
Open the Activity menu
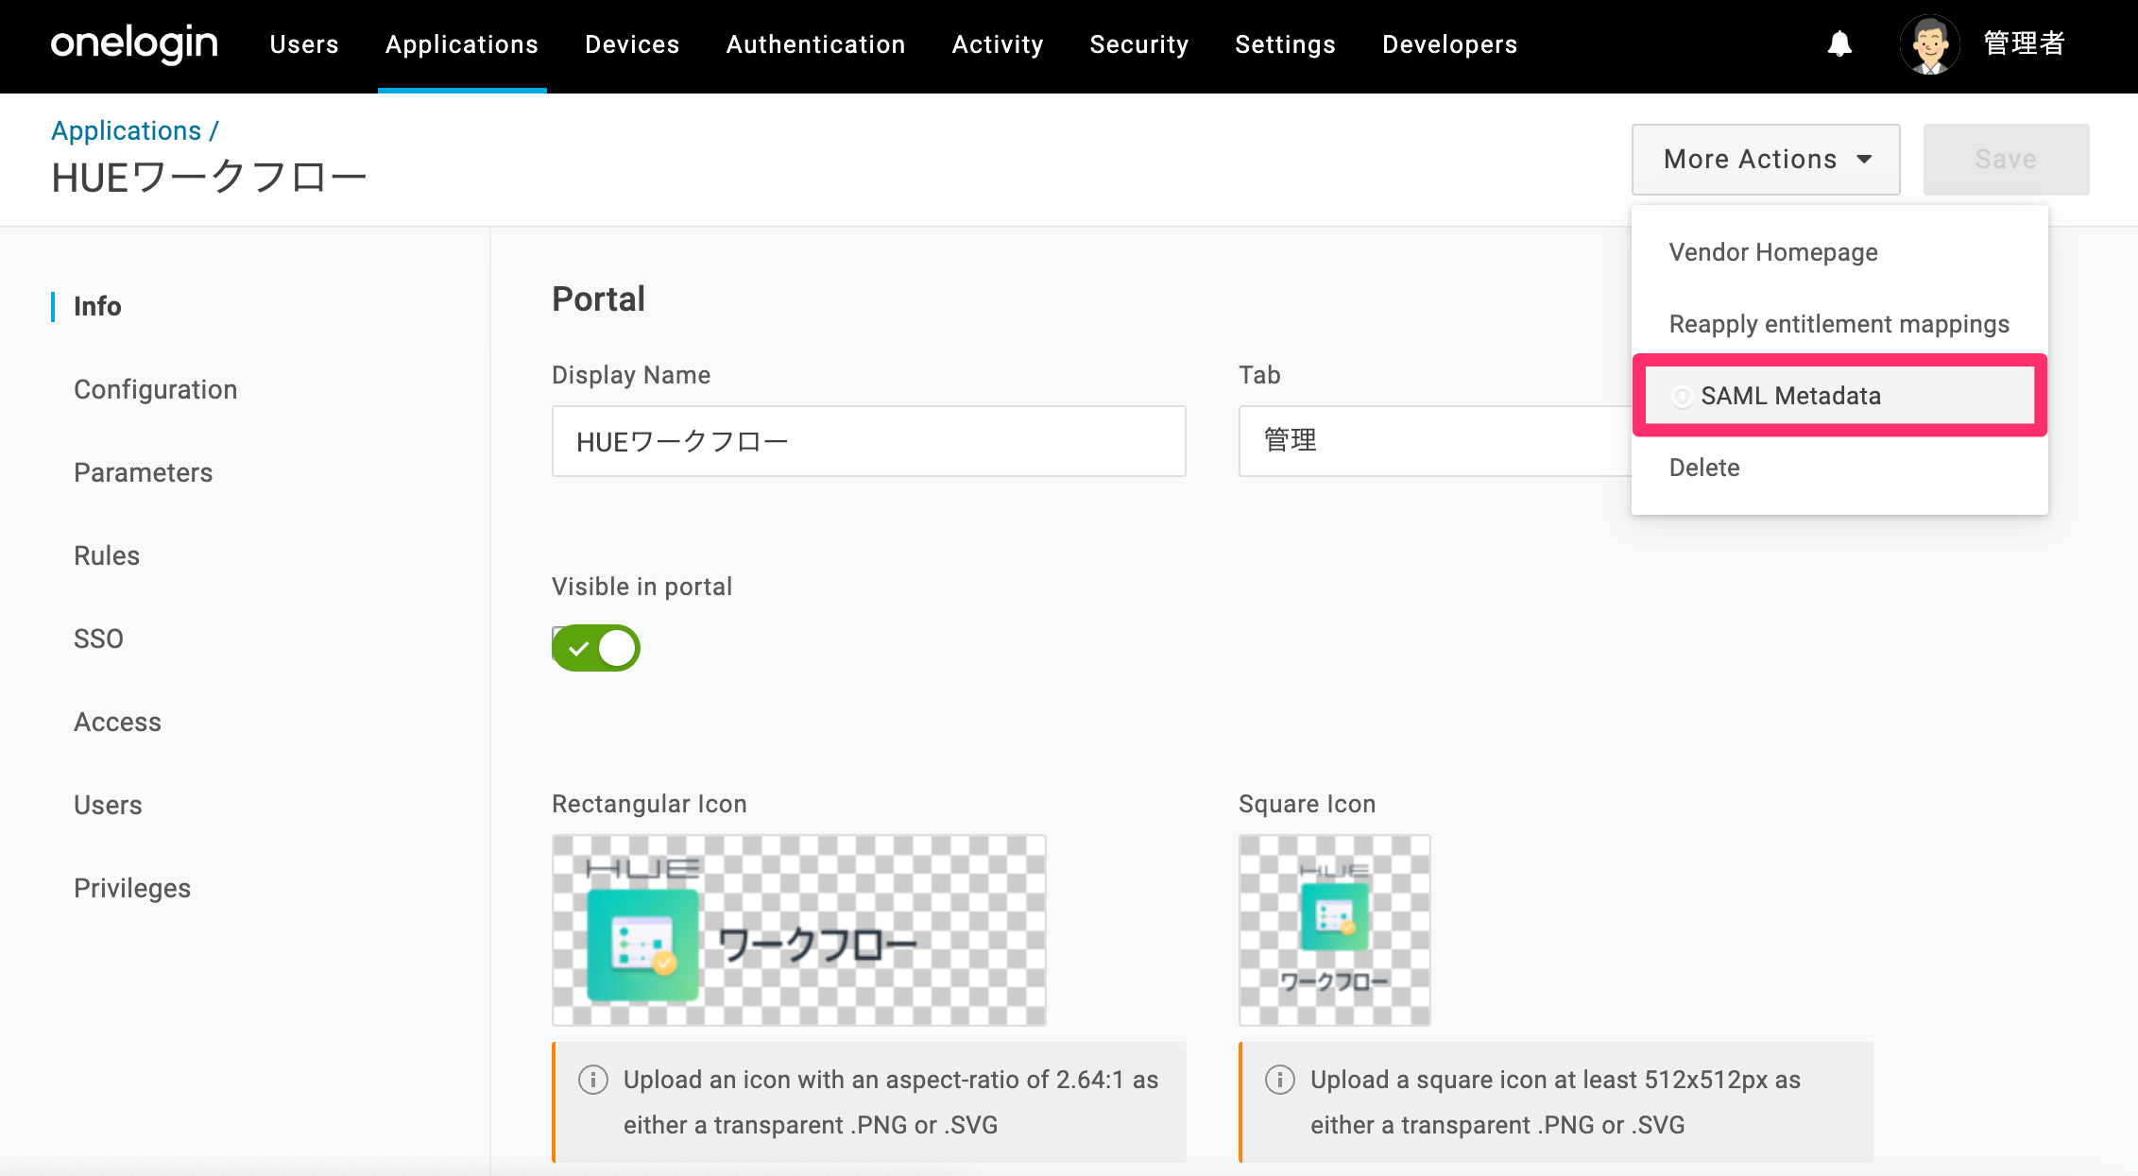coord(998,44)
